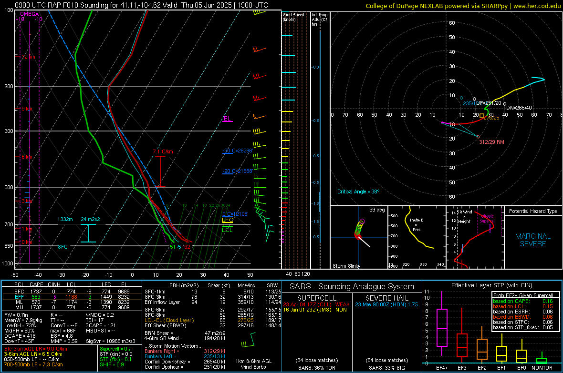
Task: Click the 7.1 C/km lapse rate label
Action: [x=163, y=151]
